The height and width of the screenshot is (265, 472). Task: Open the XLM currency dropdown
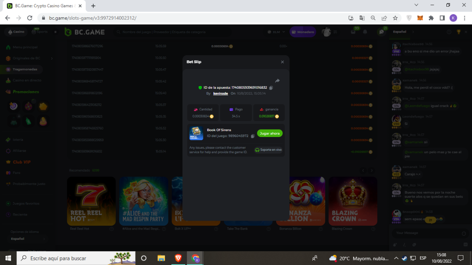(276, 32)
